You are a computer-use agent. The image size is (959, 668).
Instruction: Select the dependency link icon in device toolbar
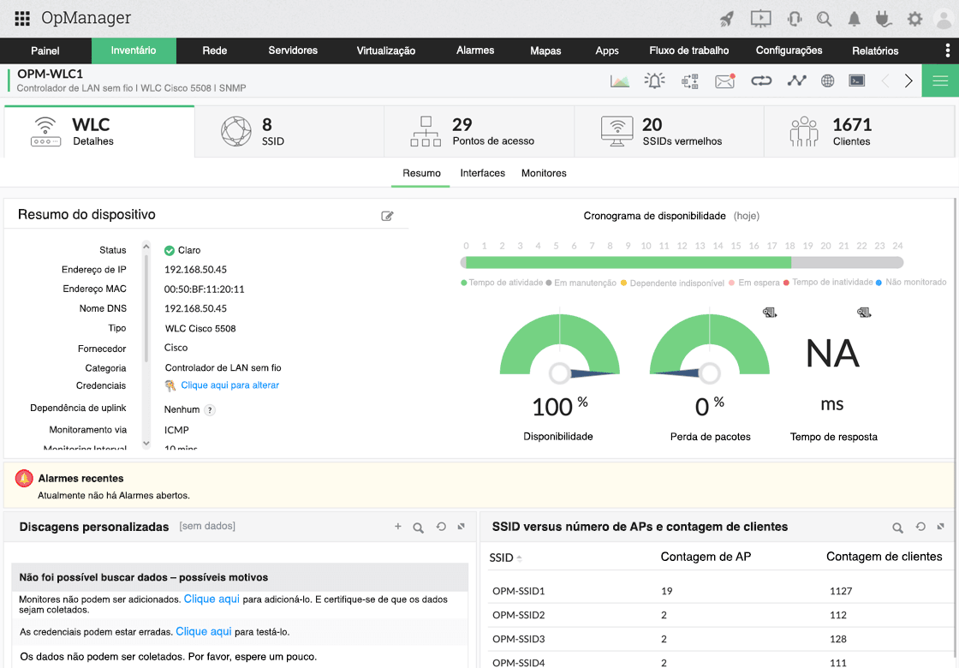(x=762, y=80)
